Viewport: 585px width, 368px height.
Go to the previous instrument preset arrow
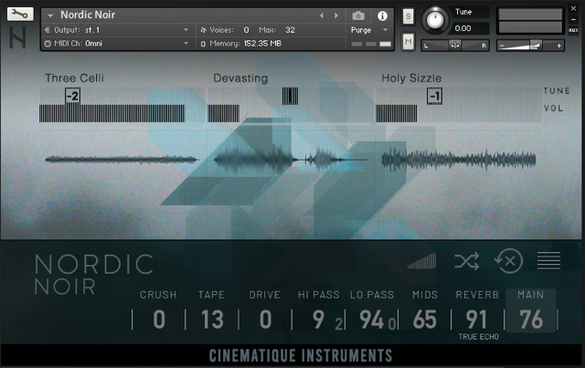pyautogui.click(x=322, y=16)
